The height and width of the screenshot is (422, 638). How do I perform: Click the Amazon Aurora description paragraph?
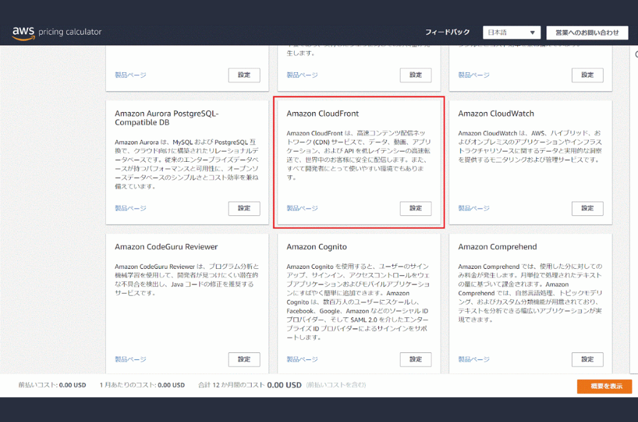187,164
